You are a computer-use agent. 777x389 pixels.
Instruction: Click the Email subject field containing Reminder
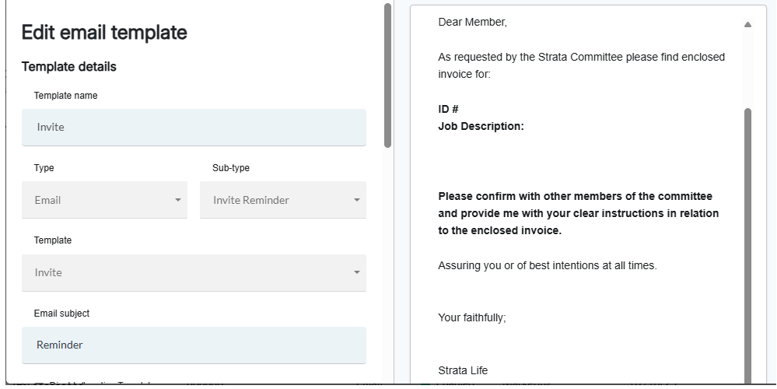click(193, 345)
